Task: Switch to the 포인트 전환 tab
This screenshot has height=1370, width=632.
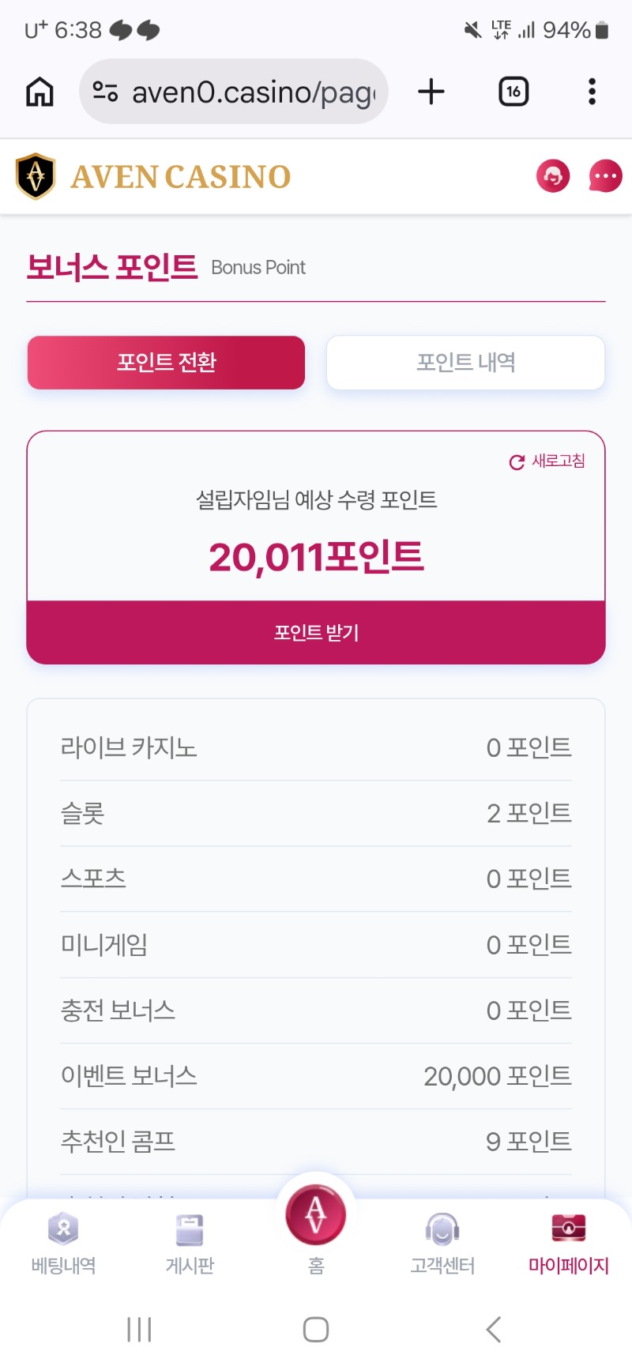Action: pos(166,363)
